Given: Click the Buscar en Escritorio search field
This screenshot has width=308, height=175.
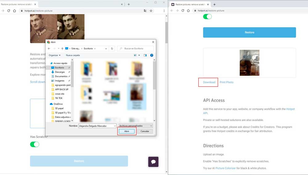Looking at the screenshot, I should click(x=137, y=48).
